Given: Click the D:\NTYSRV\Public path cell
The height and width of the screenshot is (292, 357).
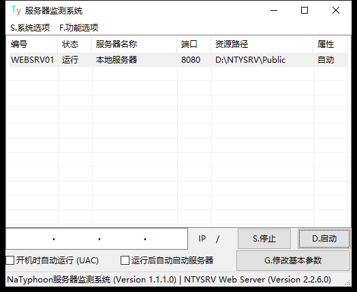Looking at the screenshot, I should (251, 60).
